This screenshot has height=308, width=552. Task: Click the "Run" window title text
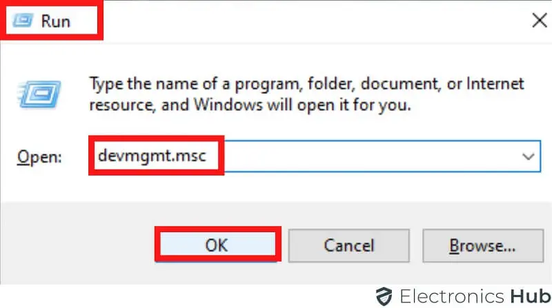pyautogui.click(x=56, y=21)
